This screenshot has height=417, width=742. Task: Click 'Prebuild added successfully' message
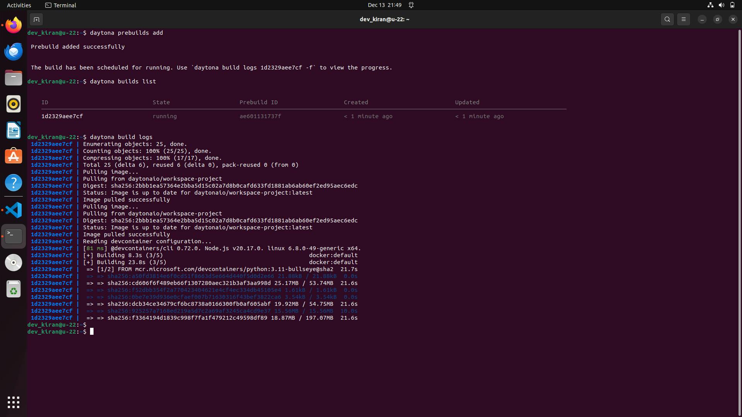coord(78,47)
